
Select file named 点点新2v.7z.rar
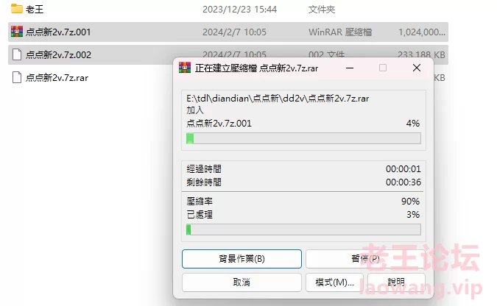[x=57, y=78]
